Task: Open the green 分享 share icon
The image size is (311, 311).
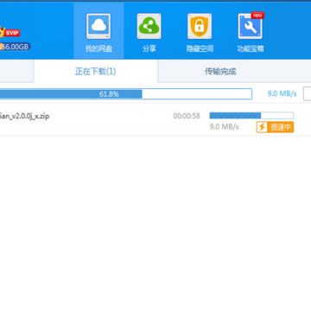Action: click(x=149, y=26)
